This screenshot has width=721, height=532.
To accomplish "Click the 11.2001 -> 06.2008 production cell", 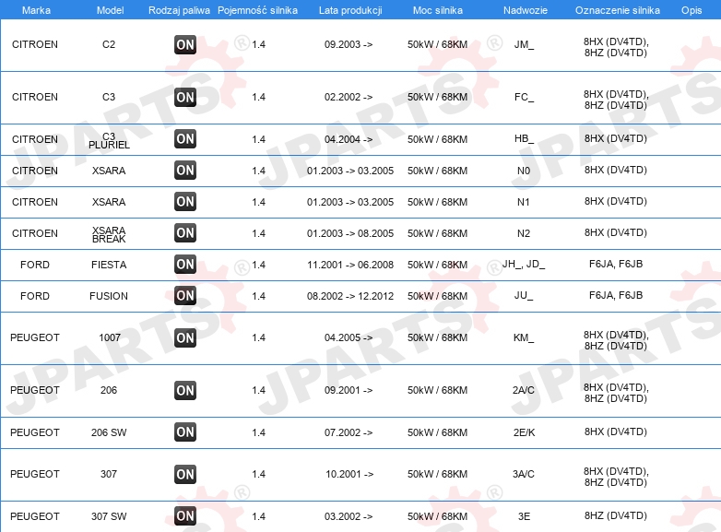I will 350,265.
